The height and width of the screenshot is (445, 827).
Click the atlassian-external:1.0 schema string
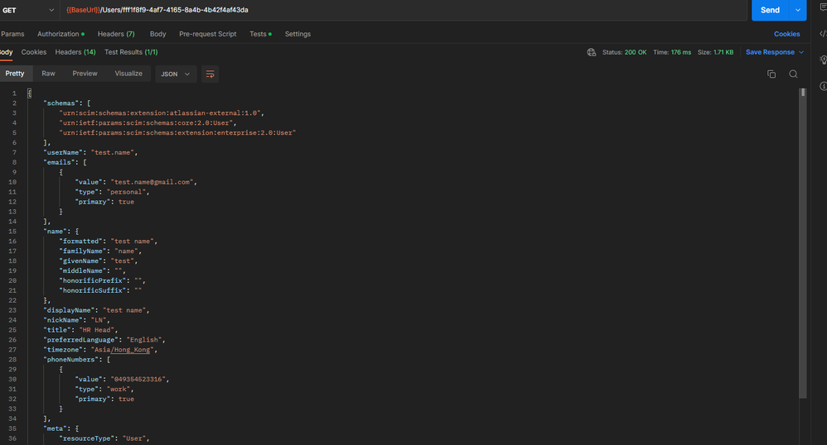(x=160, y=113)
